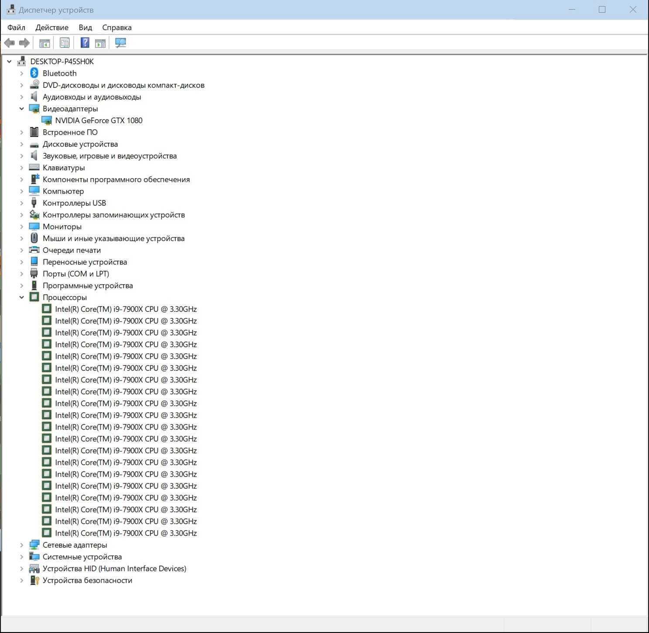649x633 pixels.
Task: Click the Show/Hide action pane toolbar icon
Action: (100, 43)
